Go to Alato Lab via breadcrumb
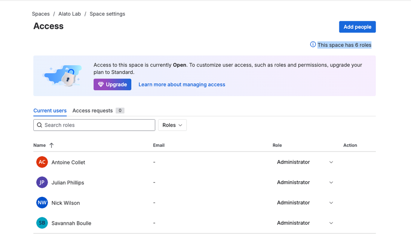Image resolution: width=411 pixels, height=249 pixels. [x=70, y=14]
